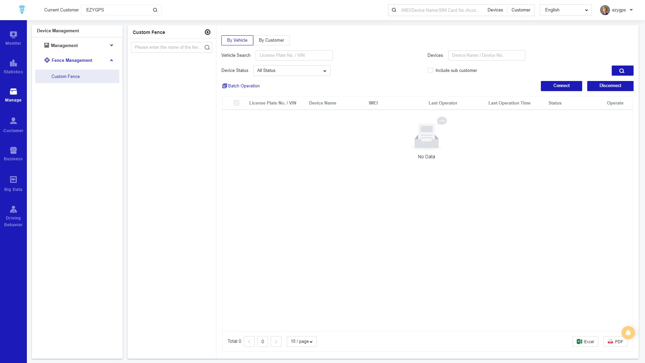The image size is (645, 363).
Task: Click the Vehicle Search license plate field
Action: tap(294, 55)
